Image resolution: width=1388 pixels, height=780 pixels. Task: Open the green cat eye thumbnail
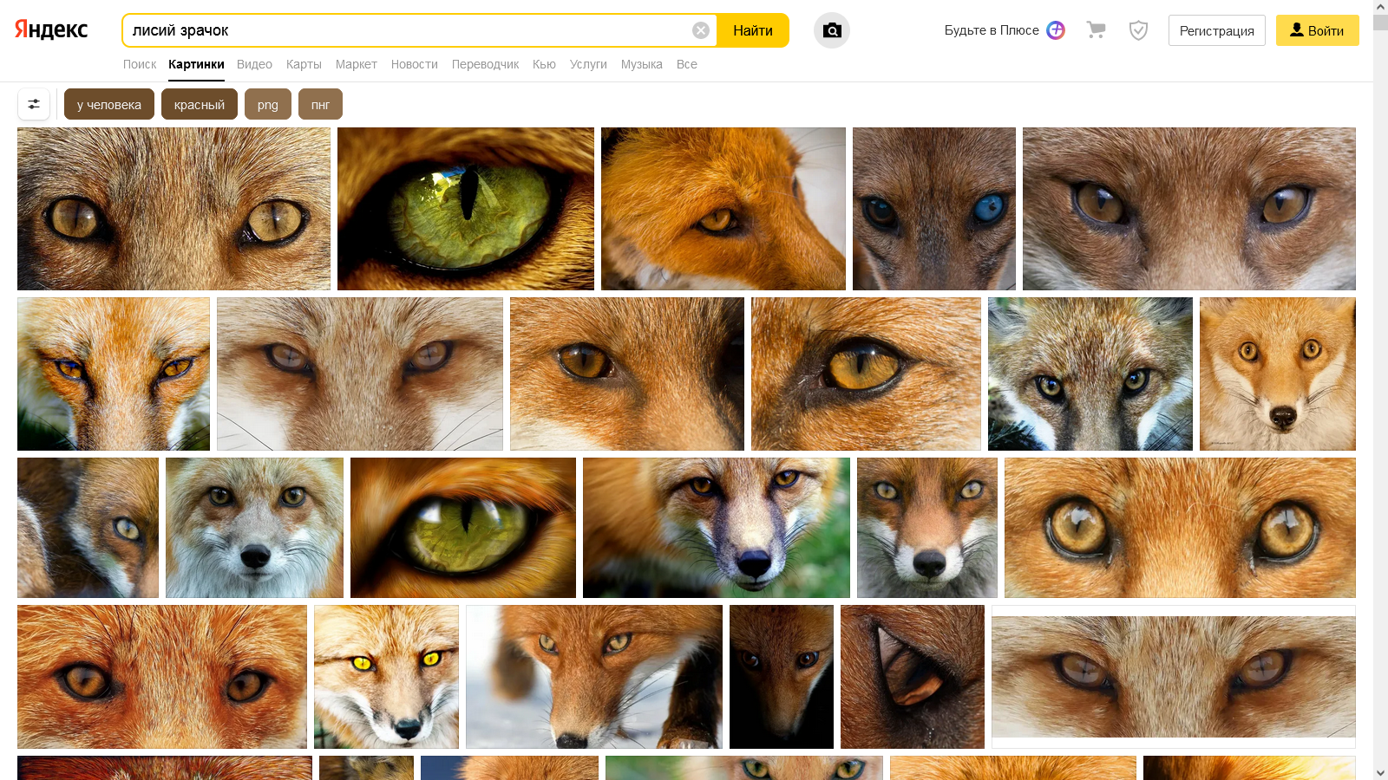pos(466,209)
